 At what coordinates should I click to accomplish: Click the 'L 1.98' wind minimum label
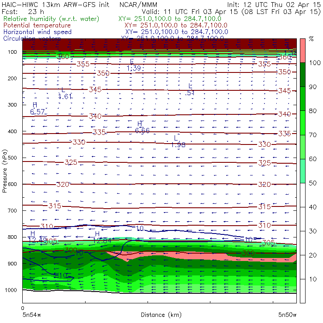pos(178,142)
